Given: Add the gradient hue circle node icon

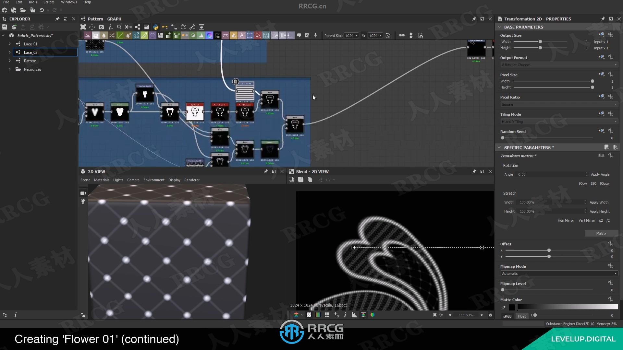Looking at the screenshot, I should tap(209, 35).
